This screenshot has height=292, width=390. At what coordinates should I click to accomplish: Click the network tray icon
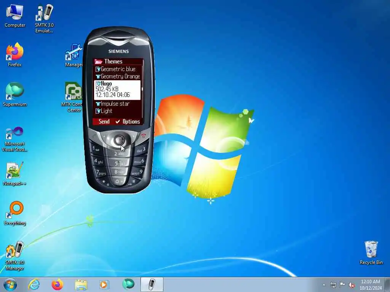[333, 285]
